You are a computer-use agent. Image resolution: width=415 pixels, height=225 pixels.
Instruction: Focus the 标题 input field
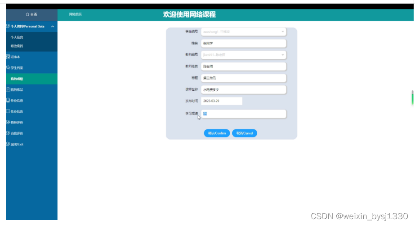(244, 78)
